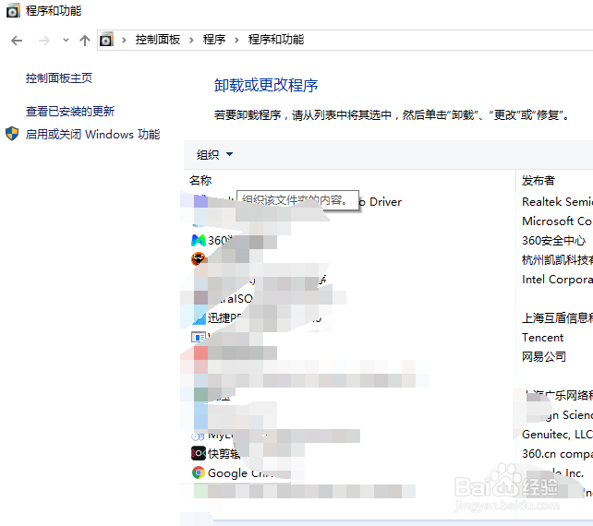Open the 组织 dropdown menu
The image size is (593, 526).
(214, 154)
